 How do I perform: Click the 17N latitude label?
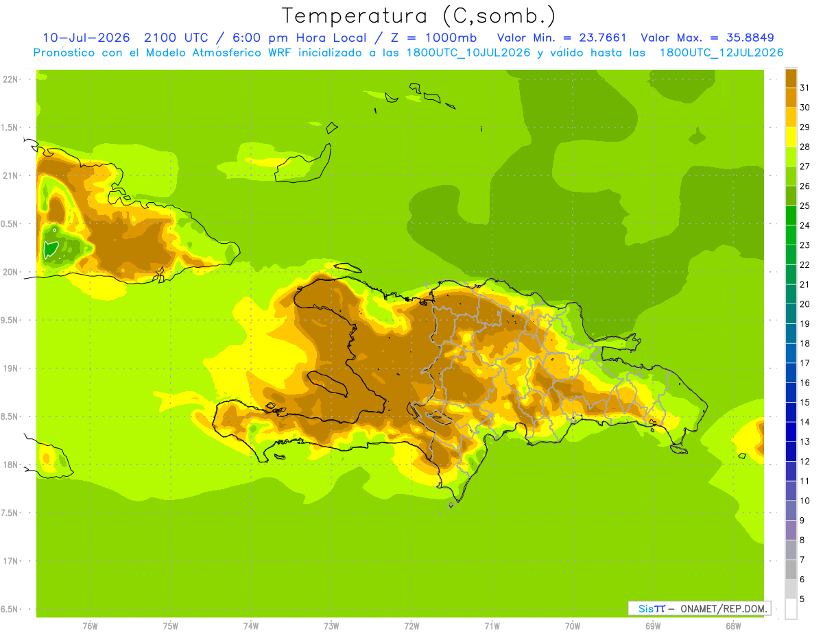11,561
